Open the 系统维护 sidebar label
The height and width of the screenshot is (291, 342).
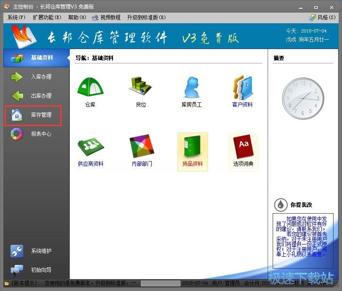41,251
